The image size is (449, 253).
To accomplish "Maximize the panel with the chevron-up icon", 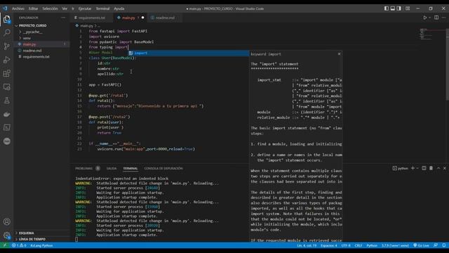I will pyautogui.click(x=438, y=168).
